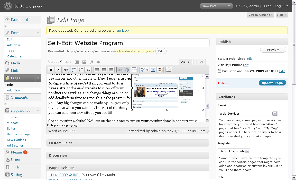This screenshot has width=296, height=180.
Task: Click the unordered bullet list icon
Action: [x=74, y=70]
